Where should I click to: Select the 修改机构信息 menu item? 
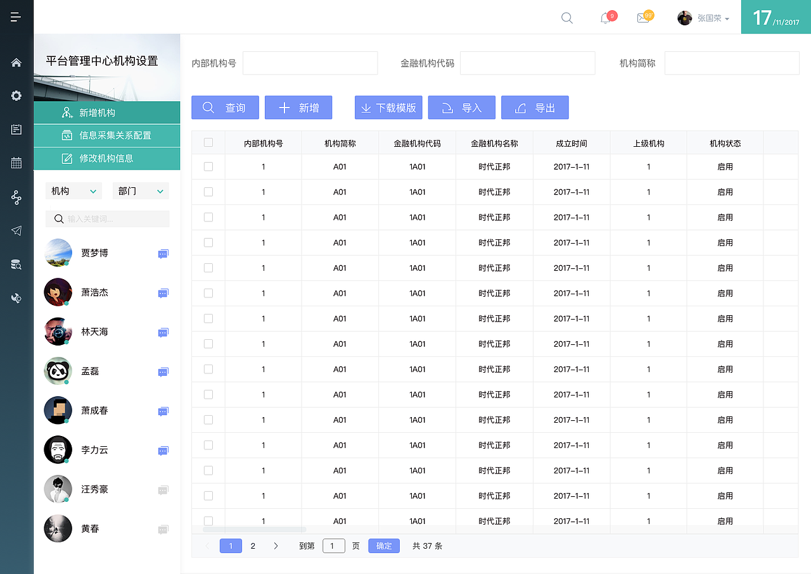tap(106, 159)
